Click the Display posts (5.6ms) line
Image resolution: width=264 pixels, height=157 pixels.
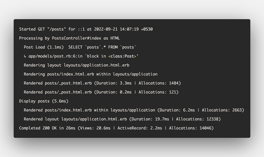(44, 101)
